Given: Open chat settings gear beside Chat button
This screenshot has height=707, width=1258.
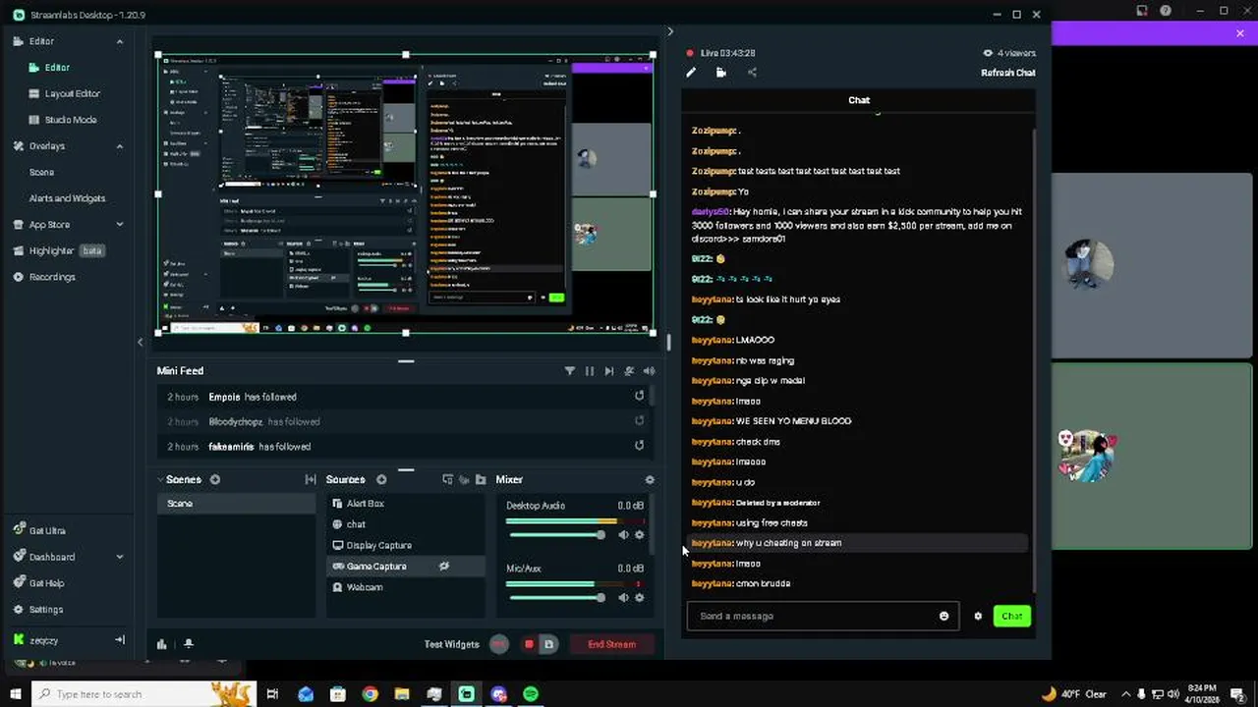Looking at the screenshot, I should click(978, 616).
